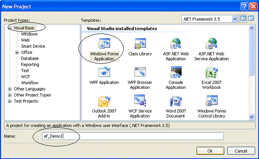
Task: Select Other Languages in the tree
Action: coord(30,89)
